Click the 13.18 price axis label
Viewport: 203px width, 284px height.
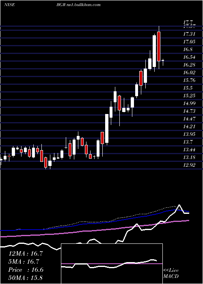click(x=189, y=157)
